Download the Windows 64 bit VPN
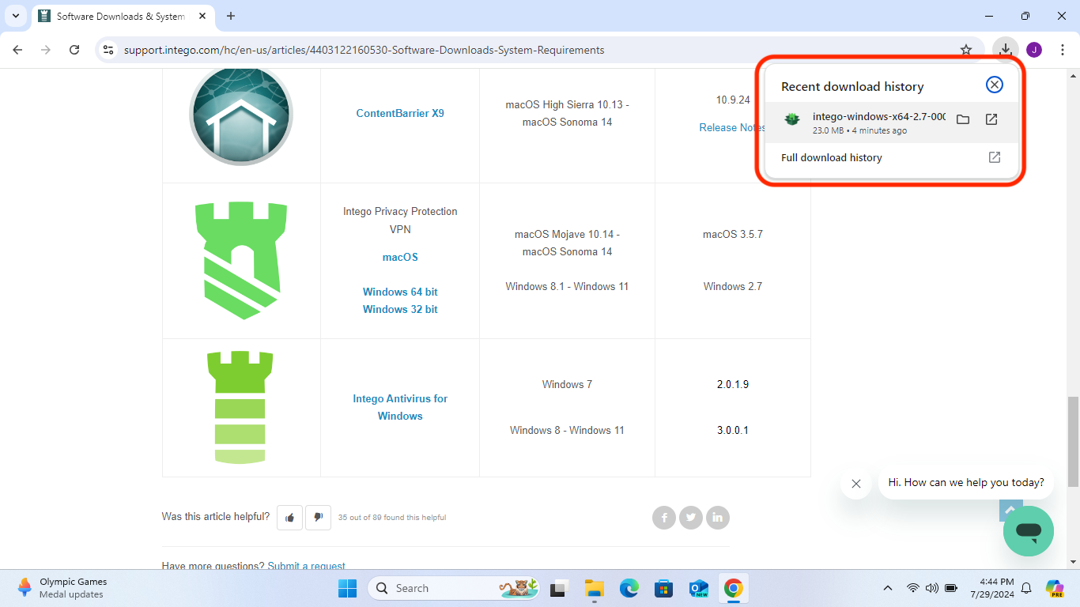The width and height of the screenshot is (1080, 607). tap(400, 292)
